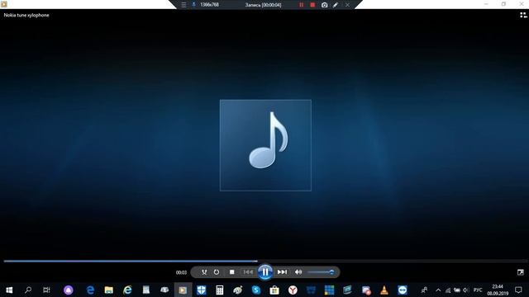
Task: Stop the media playback
Action: [231, 272]
